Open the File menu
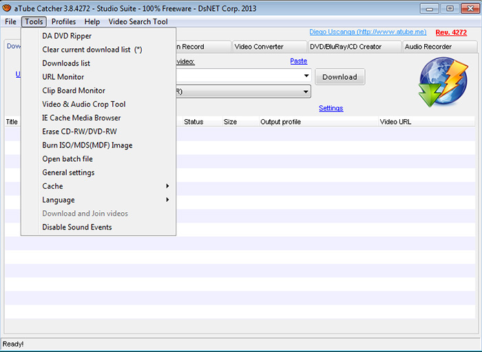Screen dimensions: 482x352 pyautogui.click(x=10, y=22)
